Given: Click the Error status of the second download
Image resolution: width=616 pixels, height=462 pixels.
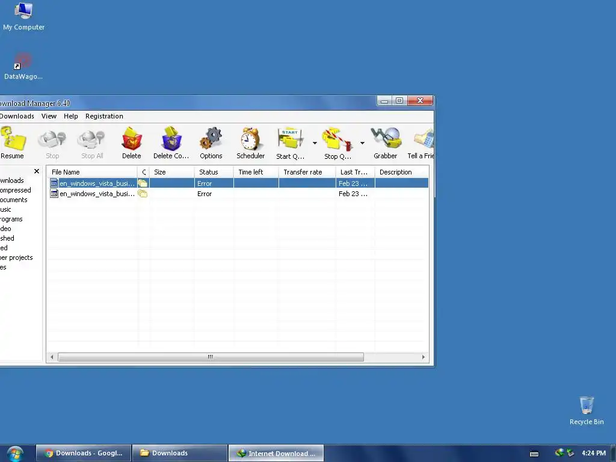Looking at the screenshot, I should click(205, 194).
